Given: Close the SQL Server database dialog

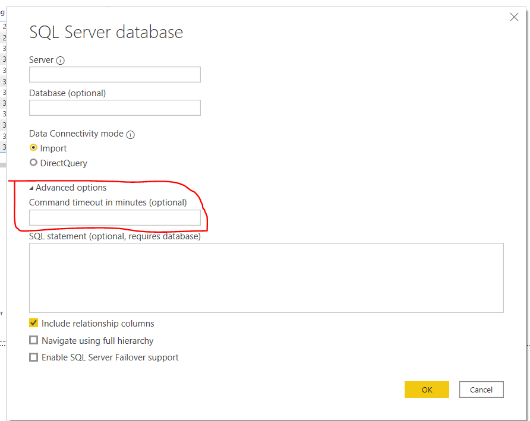Looking at the screenshot, I should click(514, 17).
